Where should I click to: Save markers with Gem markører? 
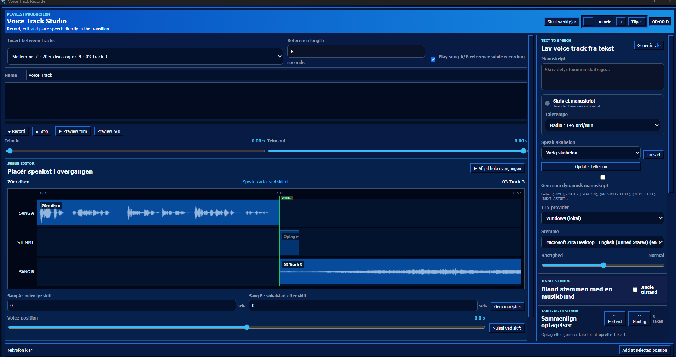[x=507, y=306]
